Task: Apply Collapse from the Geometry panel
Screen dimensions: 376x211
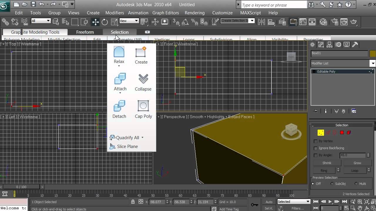Action: (143, 79)
